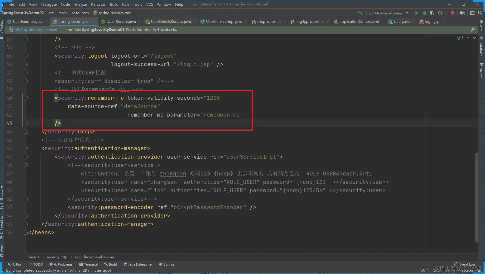Viewport: 485px width, 274px height.
Task: Open the Structure tool window
Action: pos(2,197)
